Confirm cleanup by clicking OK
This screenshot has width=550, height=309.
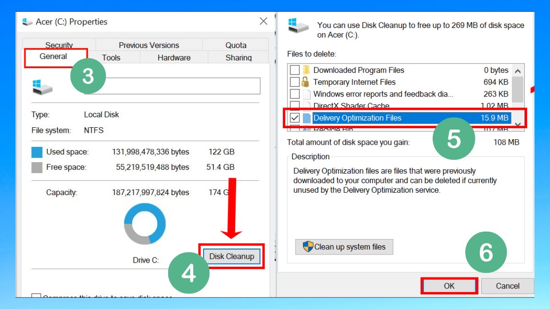tap(449, 285)
